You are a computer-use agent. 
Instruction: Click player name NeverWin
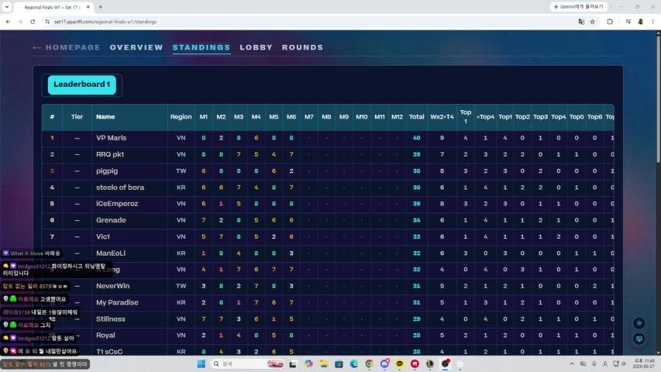pos(113,286)
